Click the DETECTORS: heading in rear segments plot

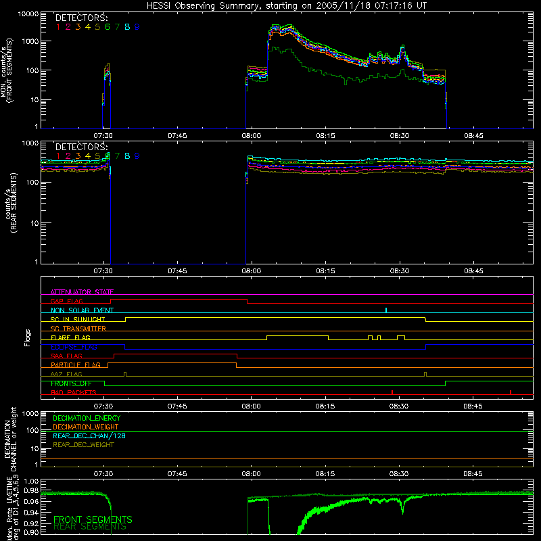[82, 147]
